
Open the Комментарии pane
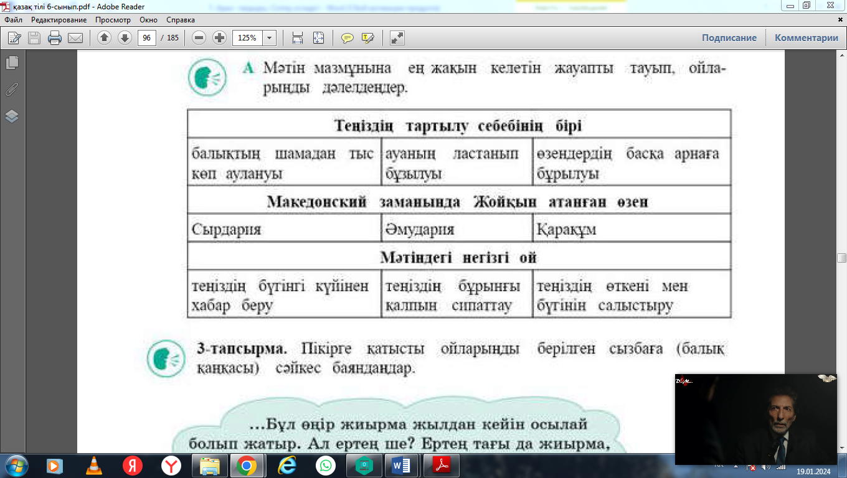pyautogui.click(x=806, y=38)
